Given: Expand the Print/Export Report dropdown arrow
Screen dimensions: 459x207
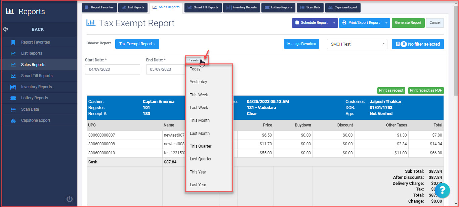Looking at the screenshot, I should tap(386, 23).
